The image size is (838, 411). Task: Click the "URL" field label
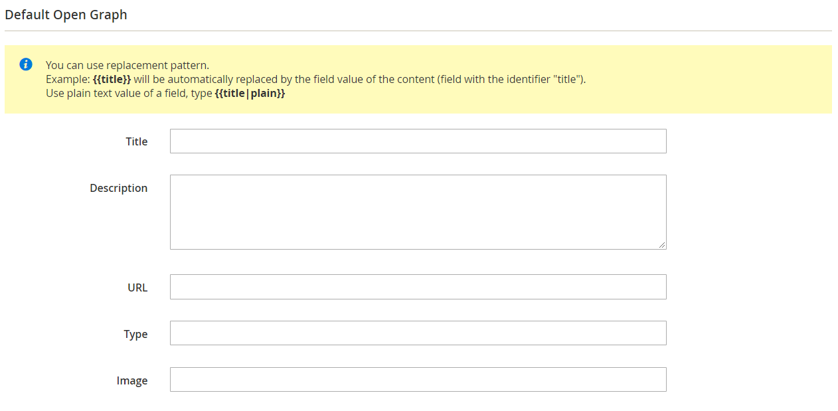point(138,288)
